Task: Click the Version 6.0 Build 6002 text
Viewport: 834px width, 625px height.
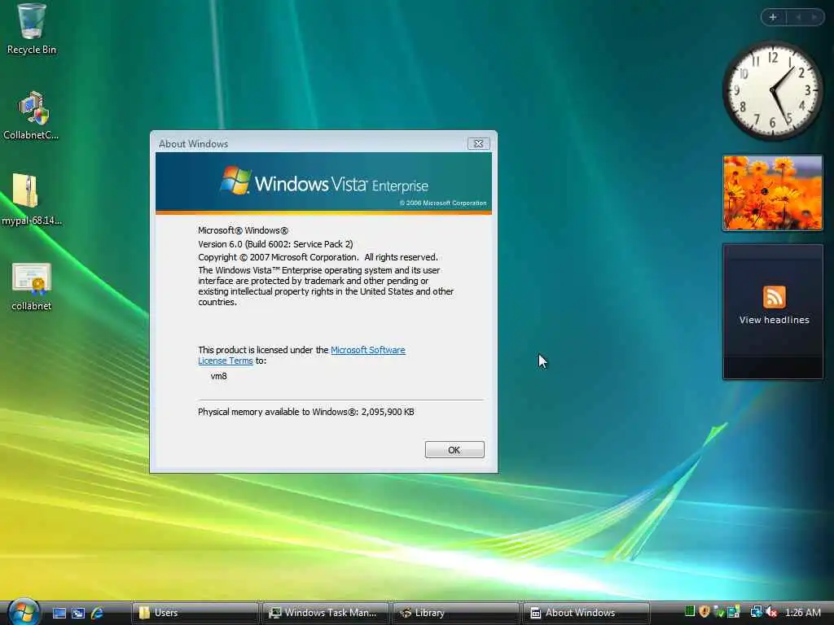Action: click(275, 244)
